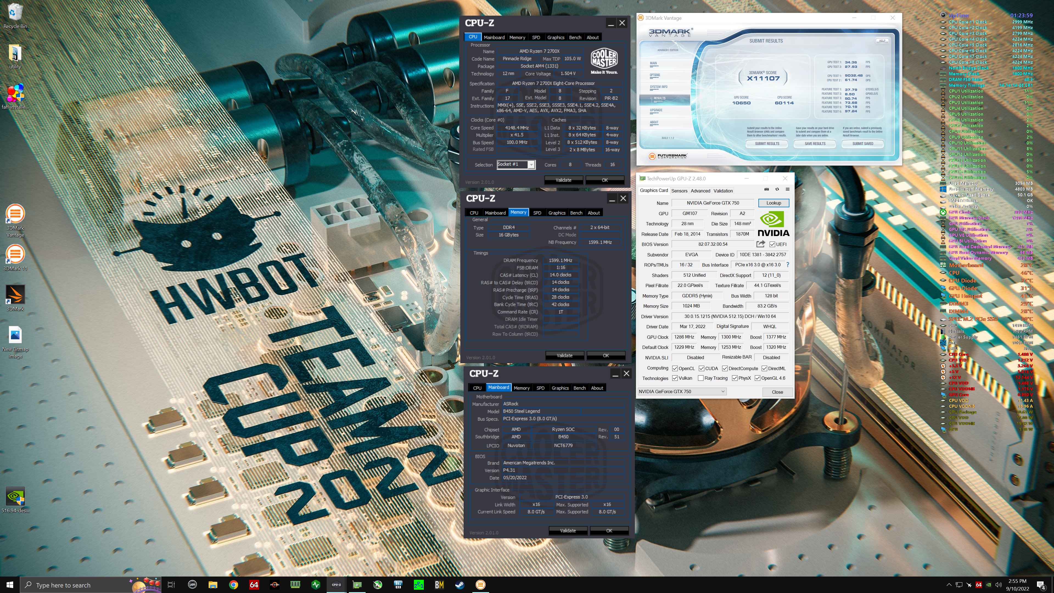
Task: Open the New Bitmap Image file
Action: pos(15,343)
